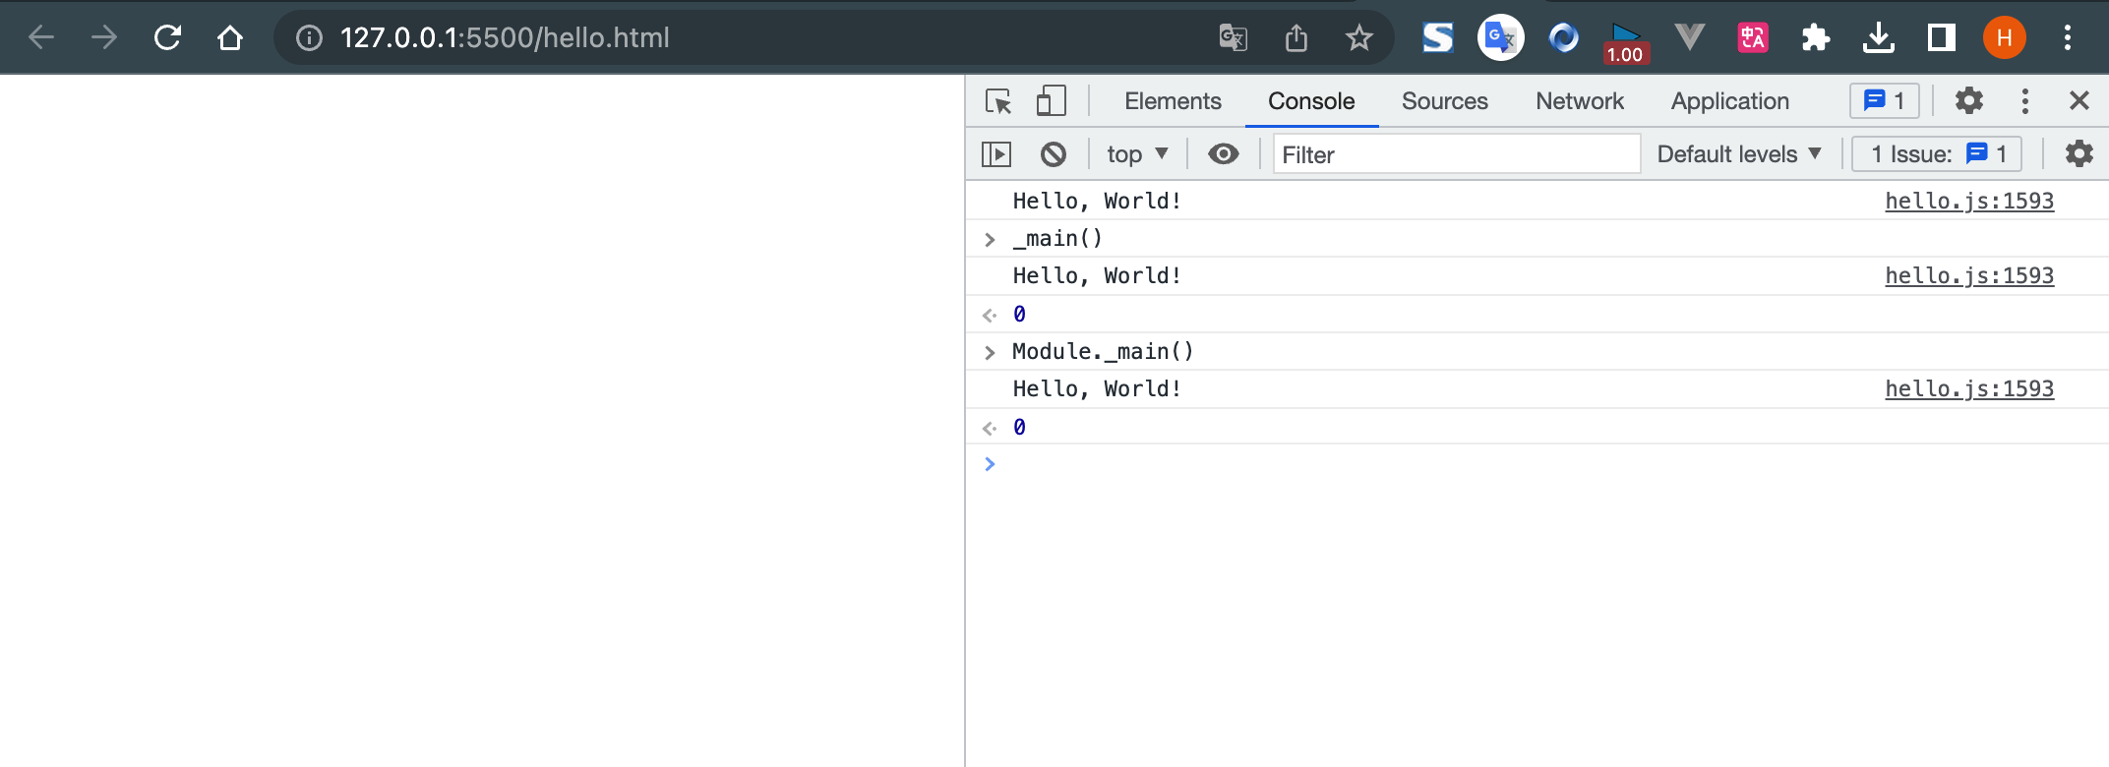The image size is (2109, 767).
Task: Open the Default levels dropdown
Action: pyautogui.click(x=1739, y=154)
